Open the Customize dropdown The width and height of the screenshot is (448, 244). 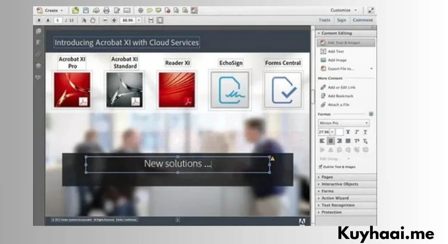344,10
